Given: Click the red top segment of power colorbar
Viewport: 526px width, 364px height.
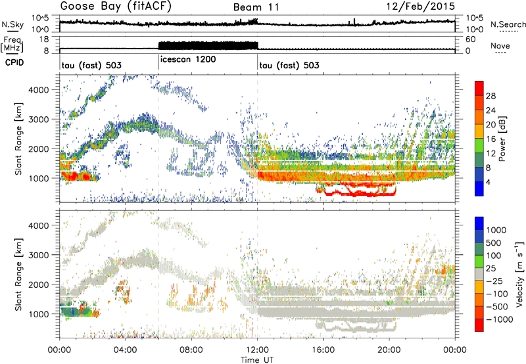Looking at the screenshot, I should click(x=479, y=89).
